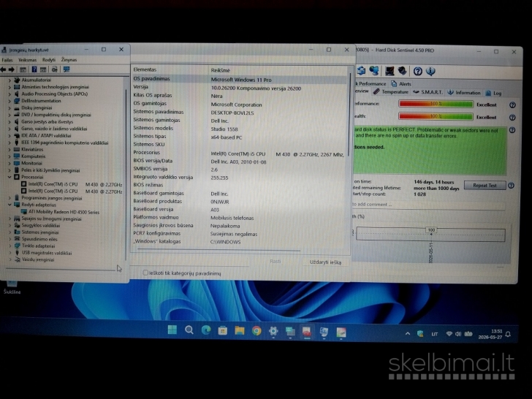Open the Alerts tab
The image size is (532, 399).
[401, 84]
